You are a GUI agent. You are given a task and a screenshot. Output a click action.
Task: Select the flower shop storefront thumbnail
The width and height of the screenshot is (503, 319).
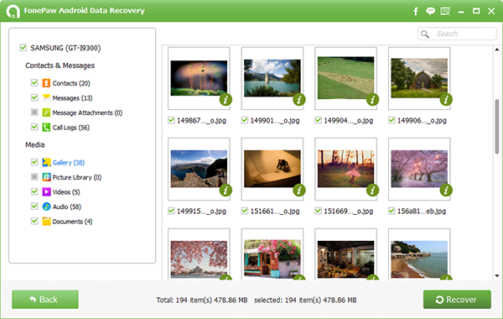(x=272, y=259)
